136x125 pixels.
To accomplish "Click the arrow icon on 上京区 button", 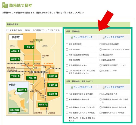I will pos(18,51).
